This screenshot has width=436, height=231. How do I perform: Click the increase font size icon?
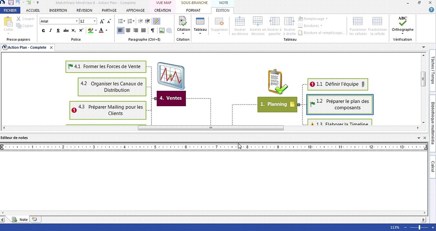click(x=102, y=21)
